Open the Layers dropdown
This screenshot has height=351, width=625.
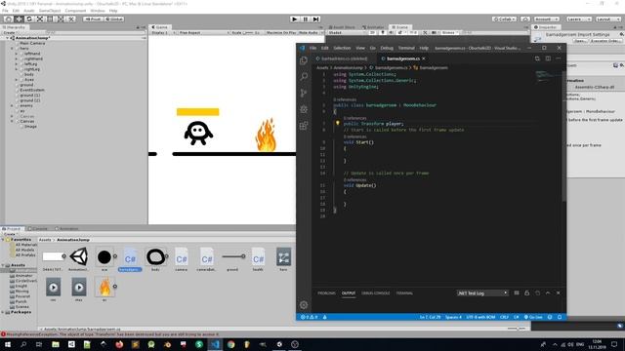(578, 19)
